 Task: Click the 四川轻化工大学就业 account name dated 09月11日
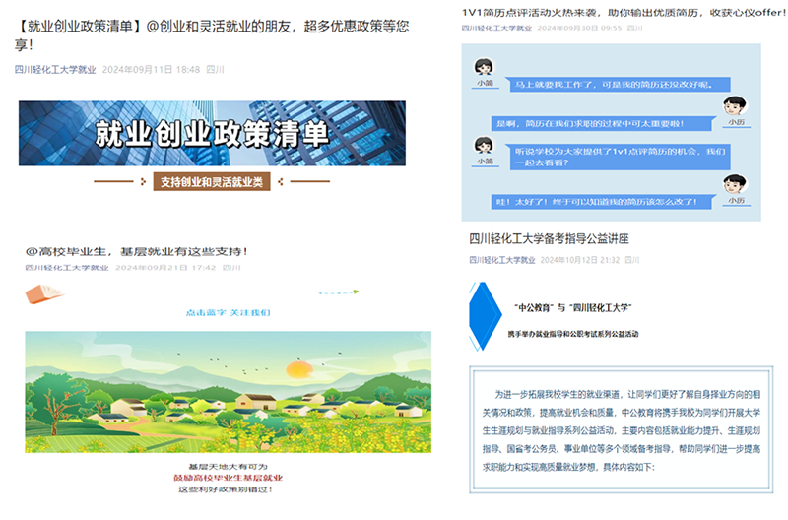coord(55,70)
